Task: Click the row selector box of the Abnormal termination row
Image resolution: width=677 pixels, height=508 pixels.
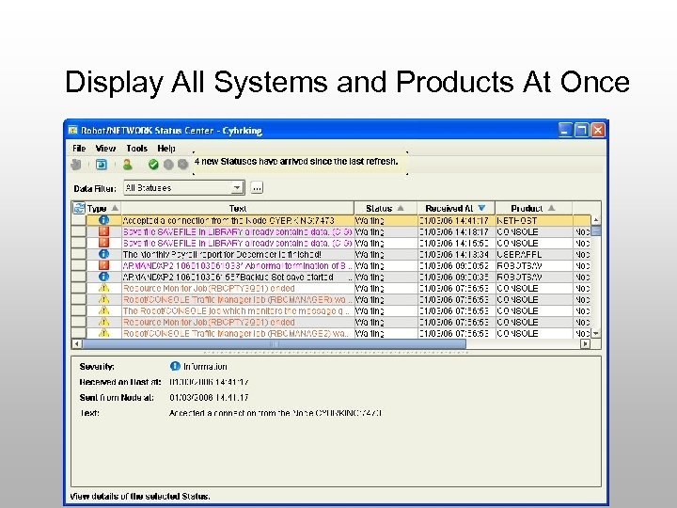Action: [x=79, y=265]
